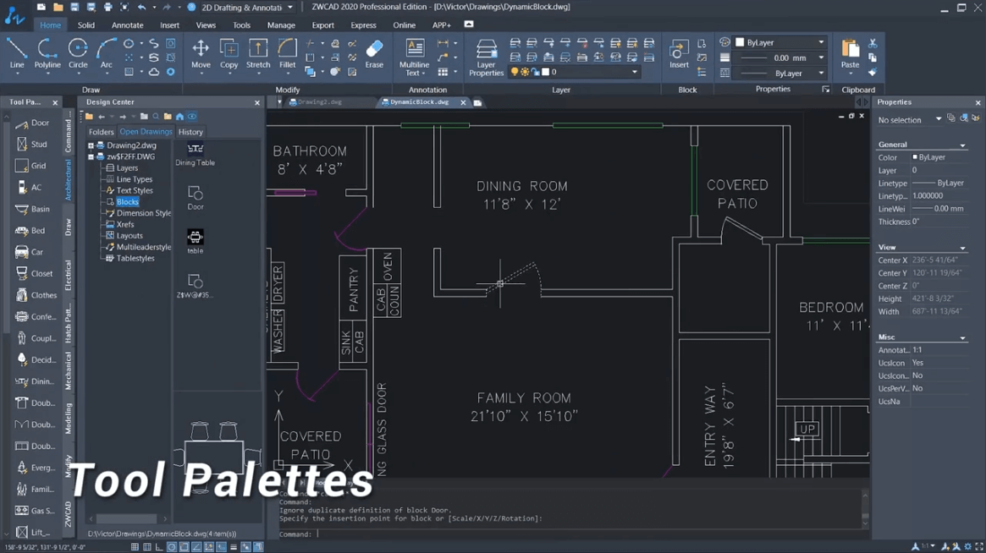Select the Basin tool in Tool Palettes
The width and height of the screenshot is (986, 553).
[x=33, y=209]
